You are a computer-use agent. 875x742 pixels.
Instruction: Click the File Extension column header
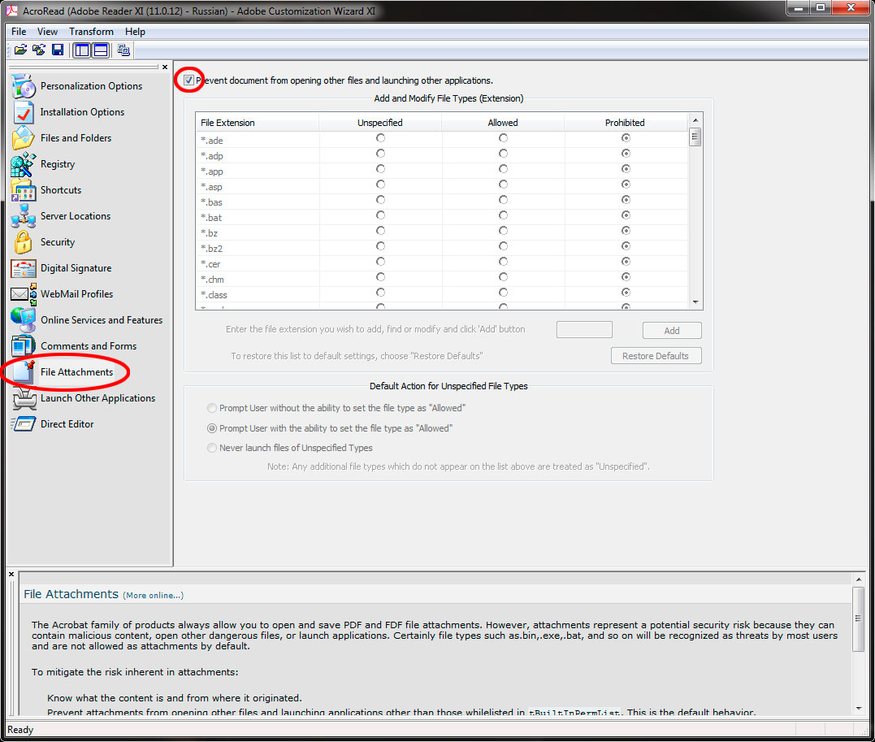coord(258,122)
